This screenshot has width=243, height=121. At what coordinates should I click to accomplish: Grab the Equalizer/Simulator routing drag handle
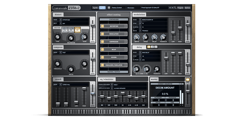[126, 65]
